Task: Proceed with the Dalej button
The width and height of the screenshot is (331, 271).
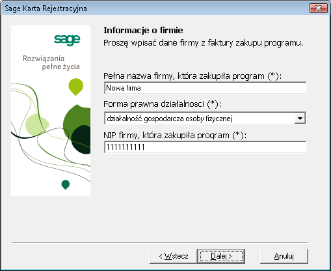Action: (x=221, y=256)
